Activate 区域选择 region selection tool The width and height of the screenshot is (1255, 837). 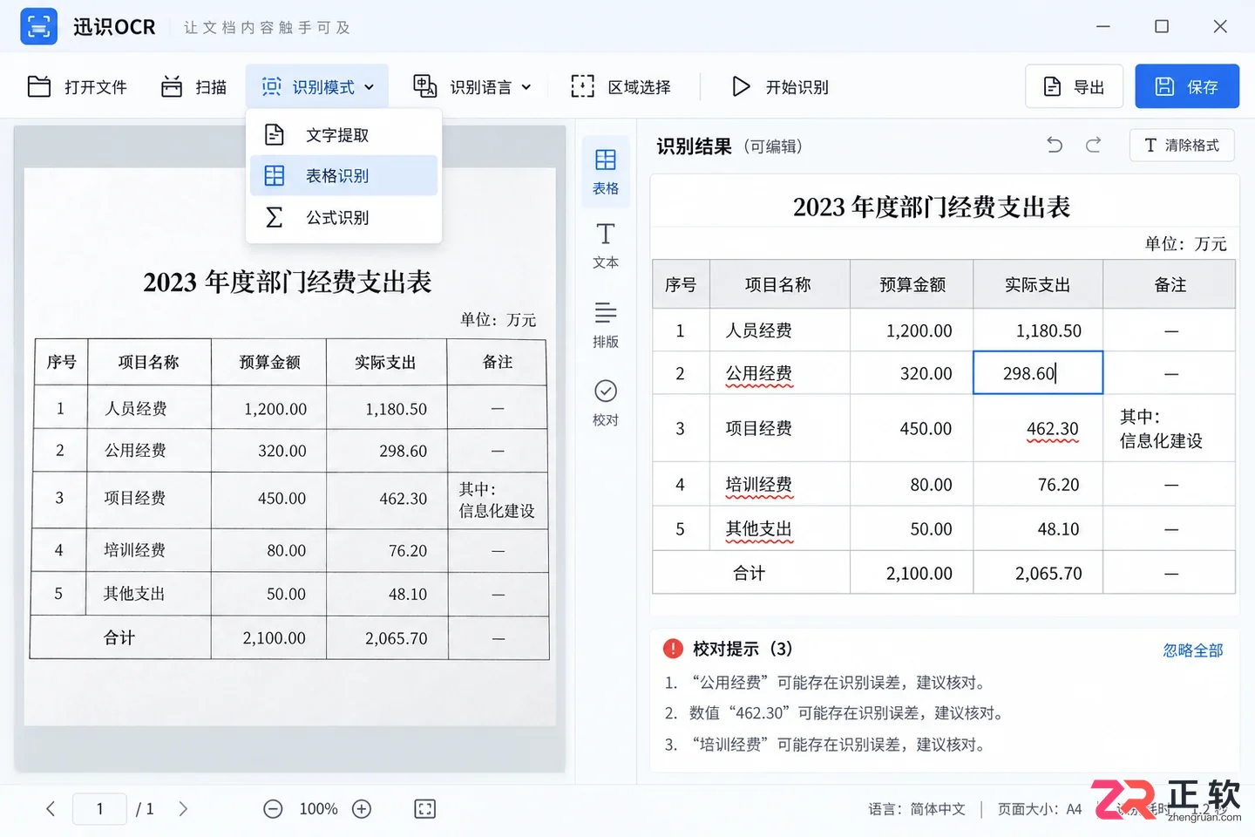pyautogui.click(x=621, y=87)
